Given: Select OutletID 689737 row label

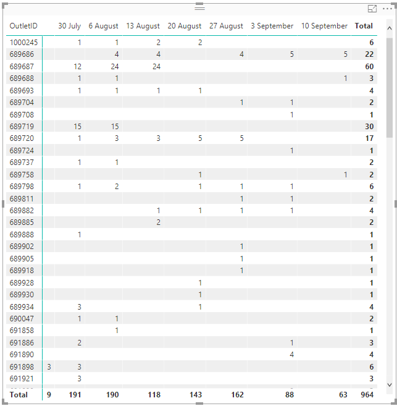Looking at the screenshot, I should click(x=22, y=163).
